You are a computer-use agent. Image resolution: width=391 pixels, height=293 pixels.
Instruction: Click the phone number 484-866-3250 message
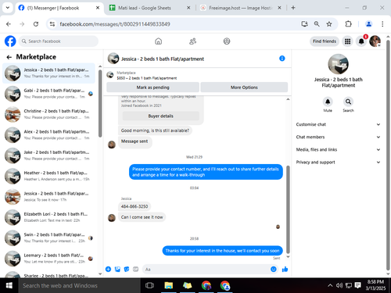tap(135, 206)
